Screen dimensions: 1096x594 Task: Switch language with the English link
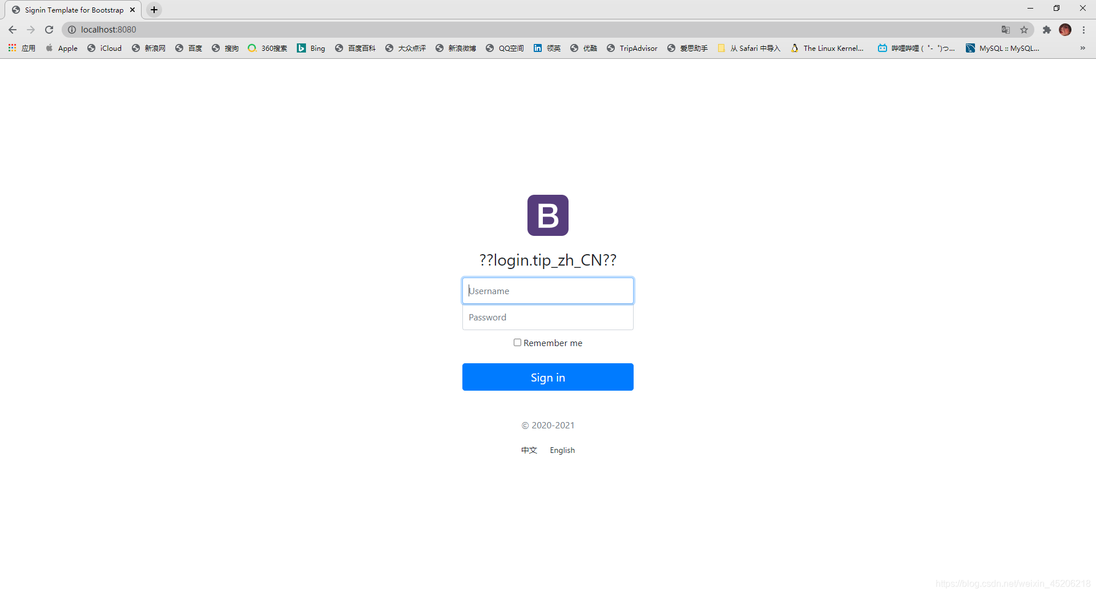(562, 450)
